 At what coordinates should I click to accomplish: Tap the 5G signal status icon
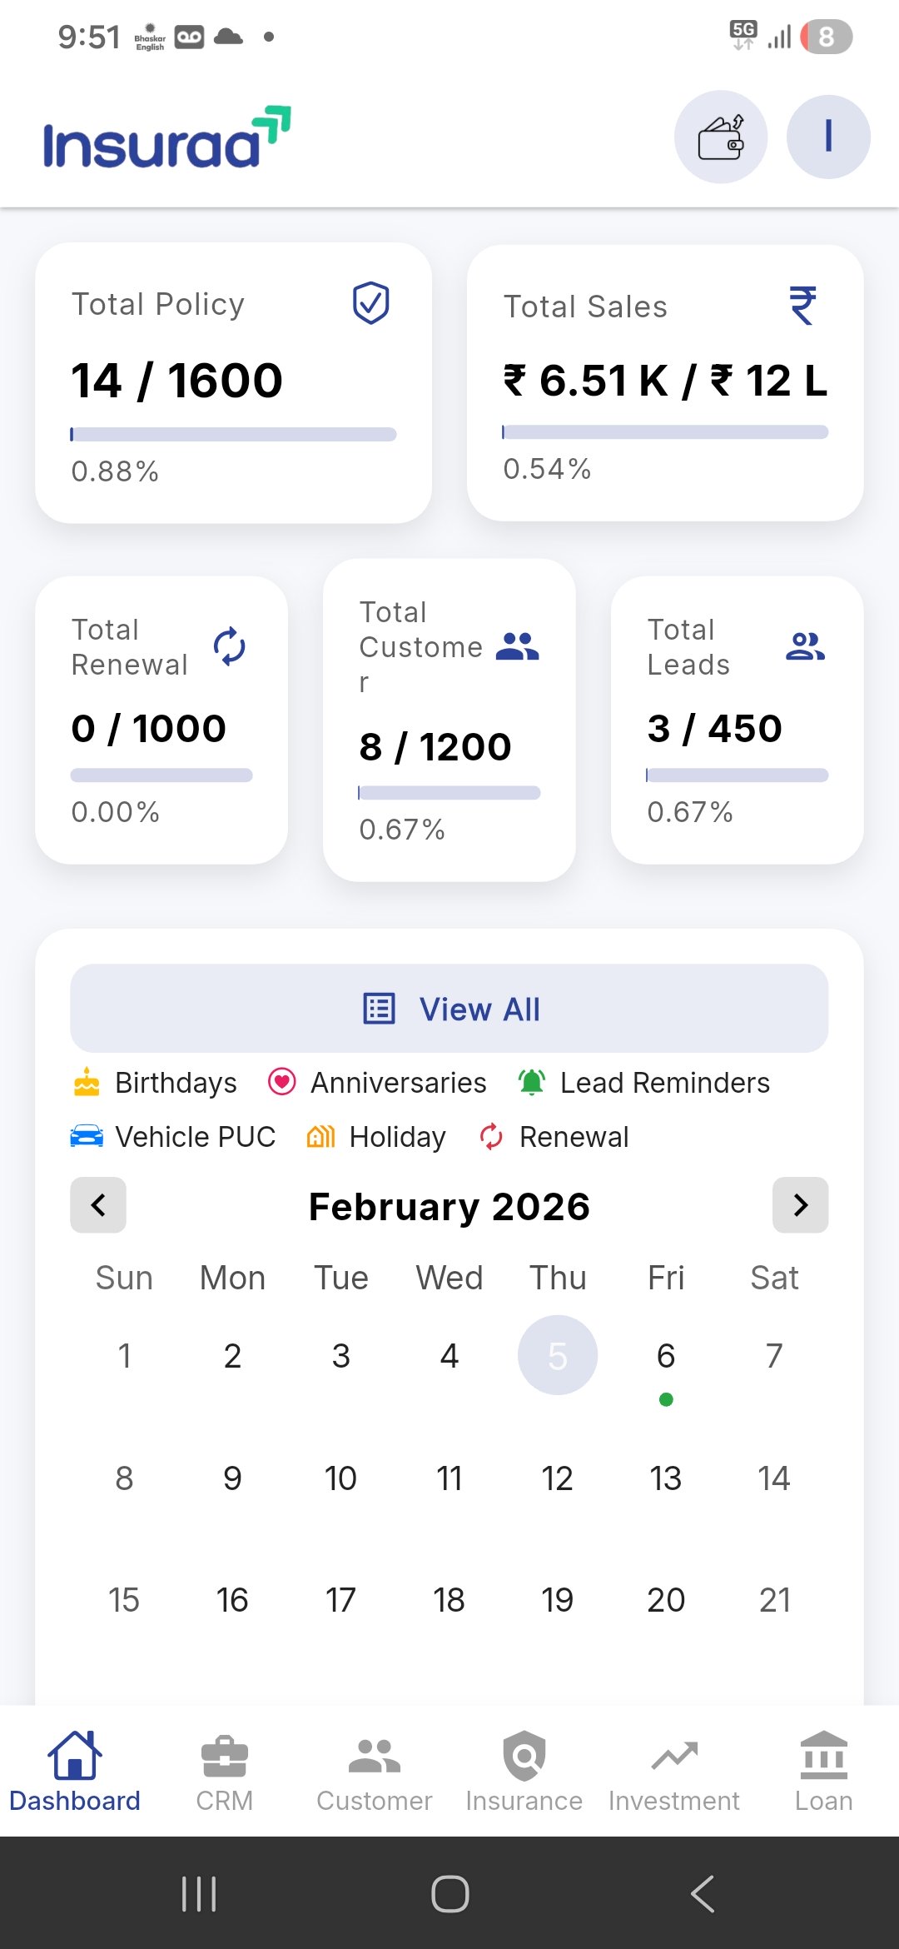743,36
